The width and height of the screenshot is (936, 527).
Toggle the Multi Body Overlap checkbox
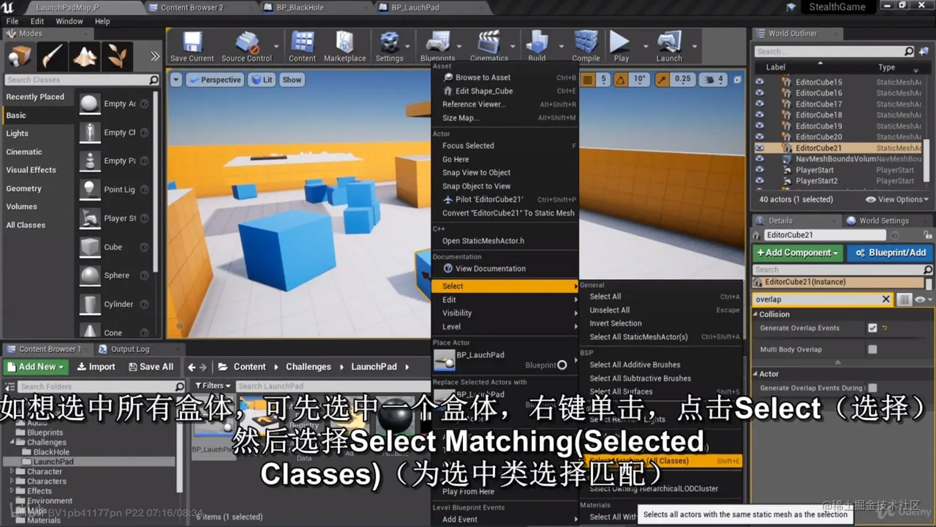872,349
